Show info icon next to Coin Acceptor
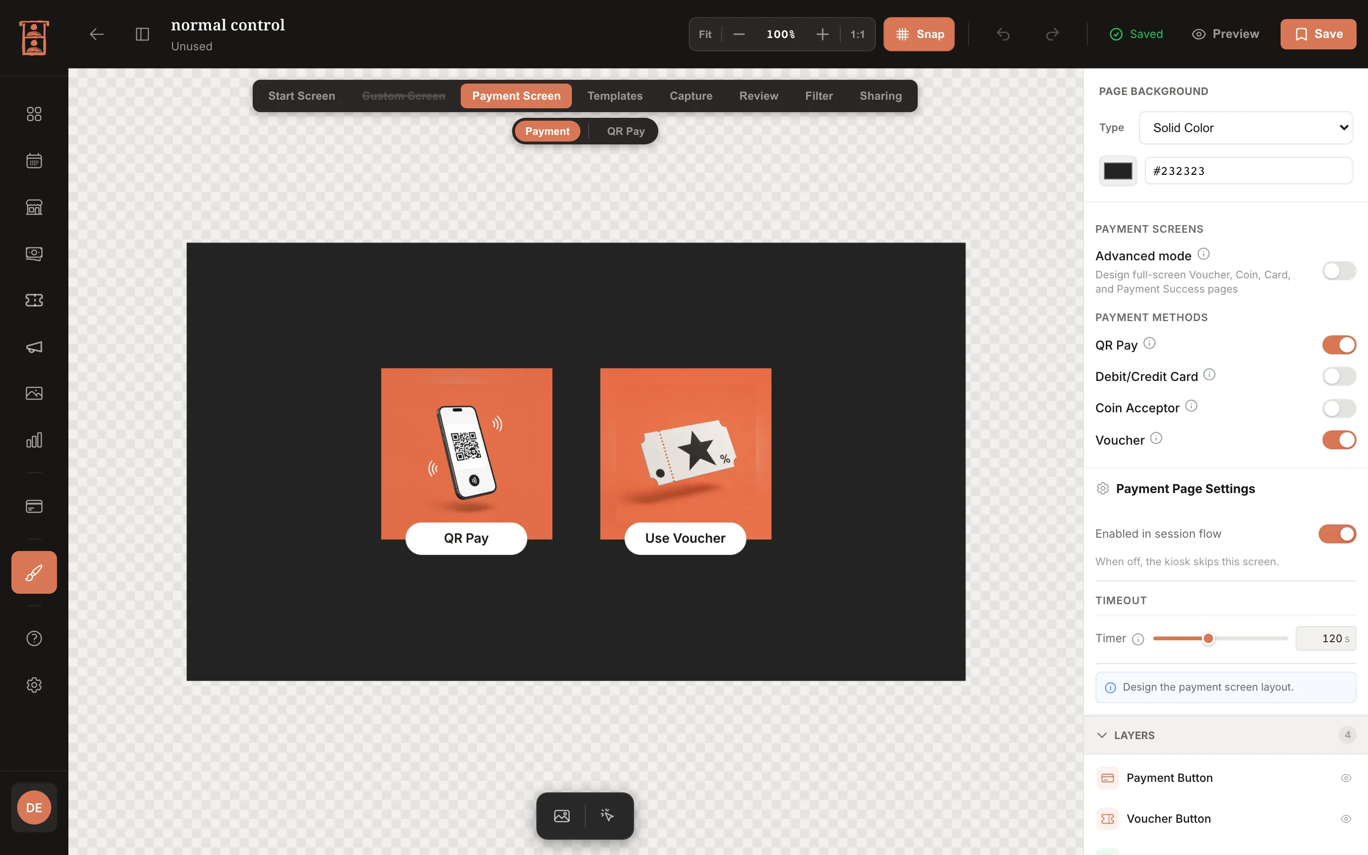 tap(1191, 406)
